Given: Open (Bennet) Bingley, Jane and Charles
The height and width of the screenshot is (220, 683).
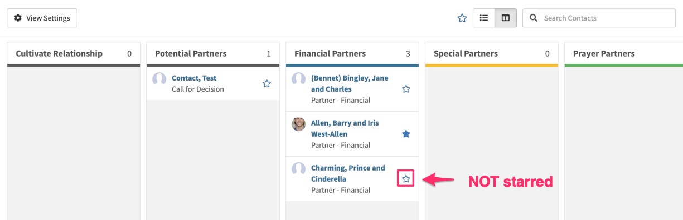Looking at the screenshot, I should tap(350, 83).
